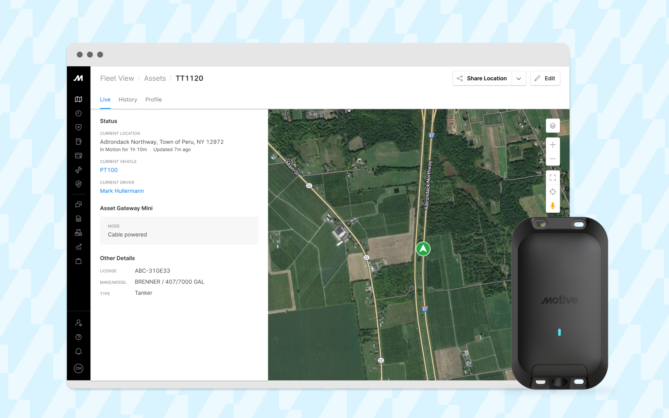Expand the Share Location dropdown arrow
669x418 pixels.
(x=518, y=78)
